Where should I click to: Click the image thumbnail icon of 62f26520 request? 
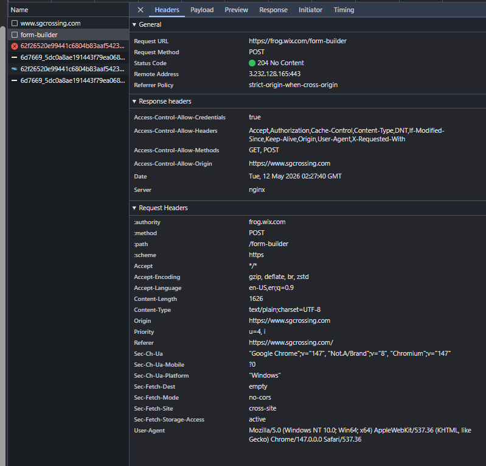[14, 69]
